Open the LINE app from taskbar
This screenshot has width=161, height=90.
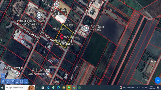(69, 87)
